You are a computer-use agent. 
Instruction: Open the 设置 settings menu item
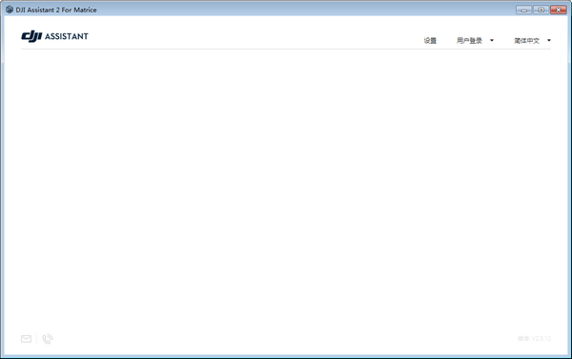tap(430, 40)
